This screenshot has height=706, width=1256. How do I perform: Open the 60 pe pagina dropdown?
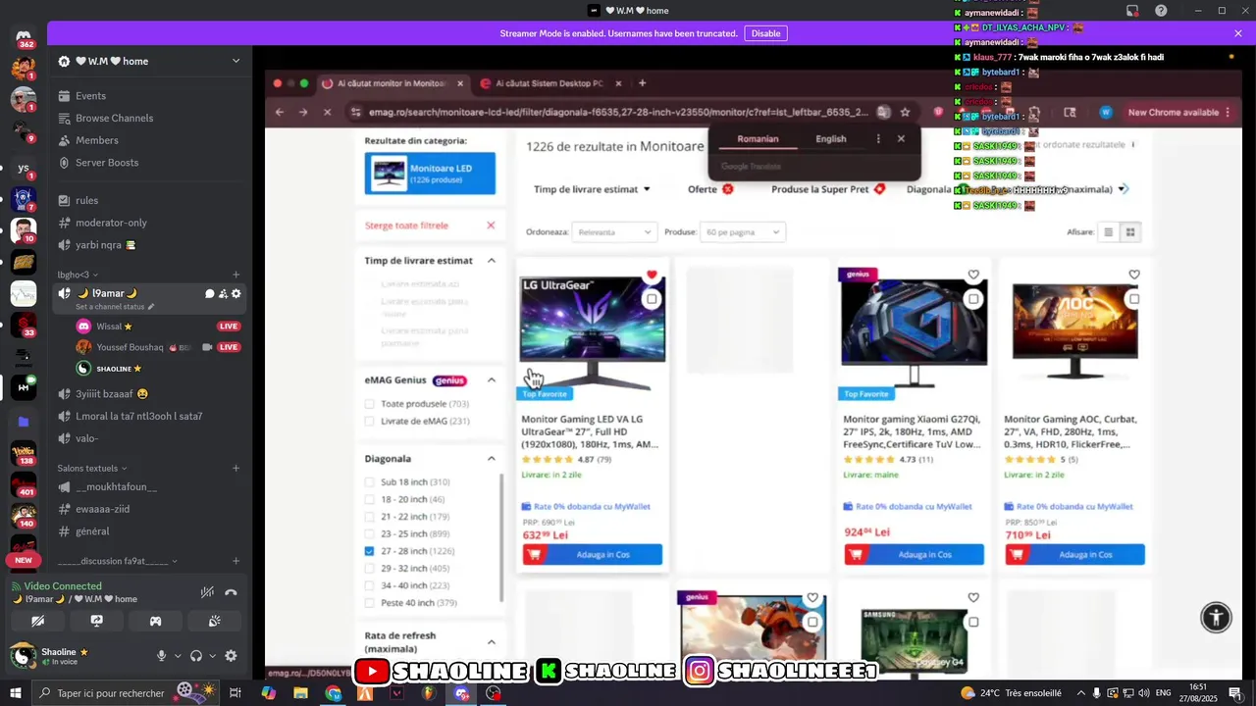742,231
